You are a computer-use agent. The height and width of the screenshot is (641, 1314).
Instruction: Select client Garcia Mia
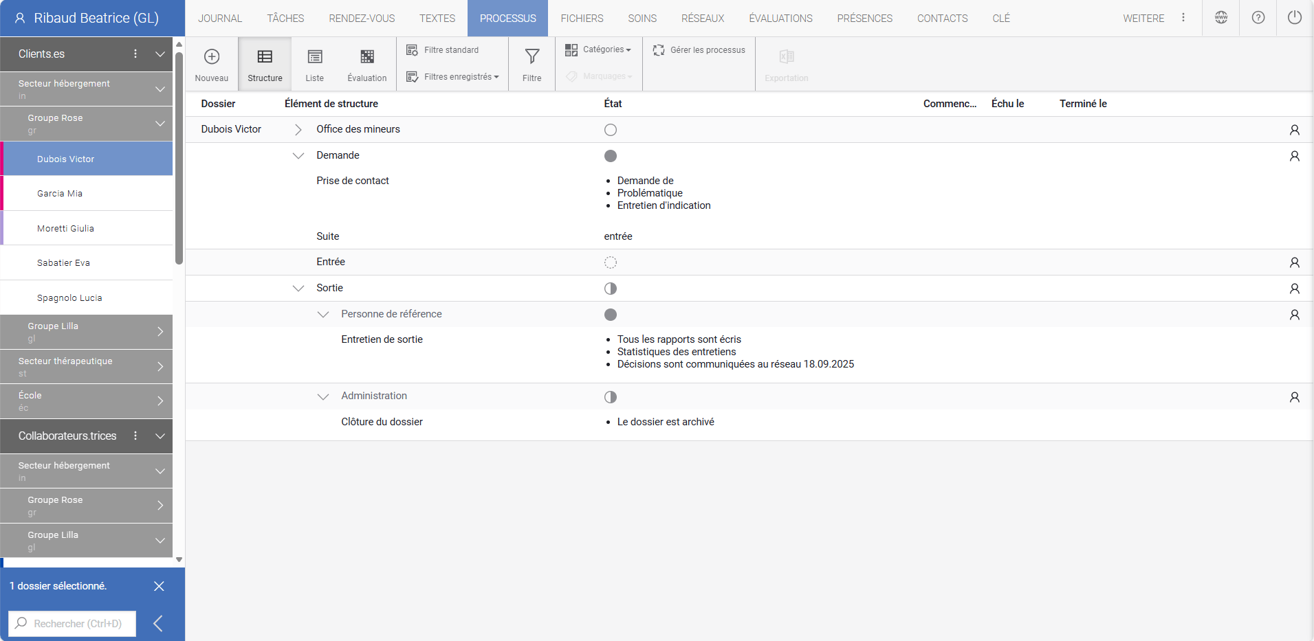coord(60,193)
